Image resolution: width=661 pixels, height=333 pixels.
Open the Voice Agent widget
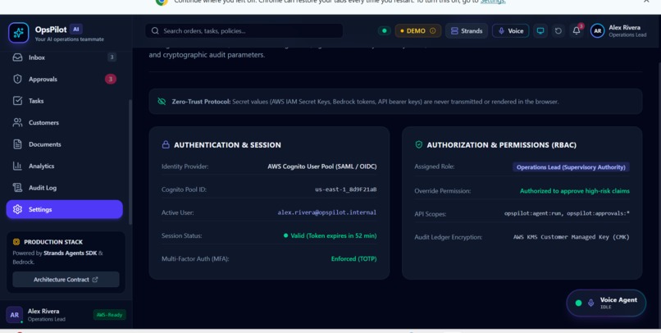606,303
